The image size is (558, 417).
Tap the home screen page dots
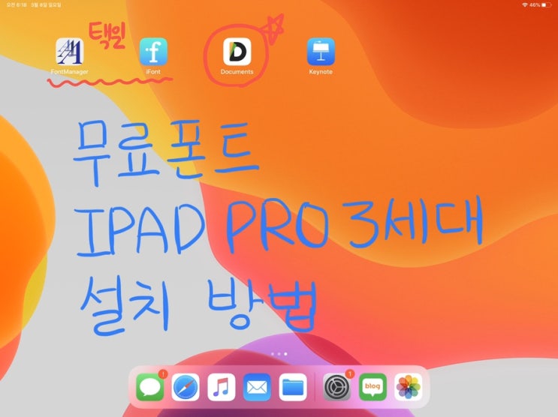[279, 354]
